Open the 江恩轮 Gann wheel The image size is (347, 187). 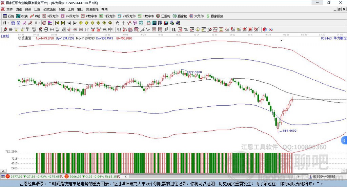pos(163,16)
